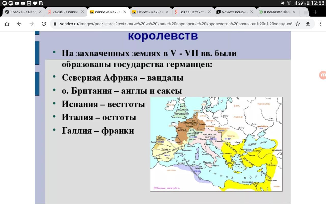
Task: Tap the heart notification icon in the status bar
Action: pyautogui.click(x=35, y=3)
